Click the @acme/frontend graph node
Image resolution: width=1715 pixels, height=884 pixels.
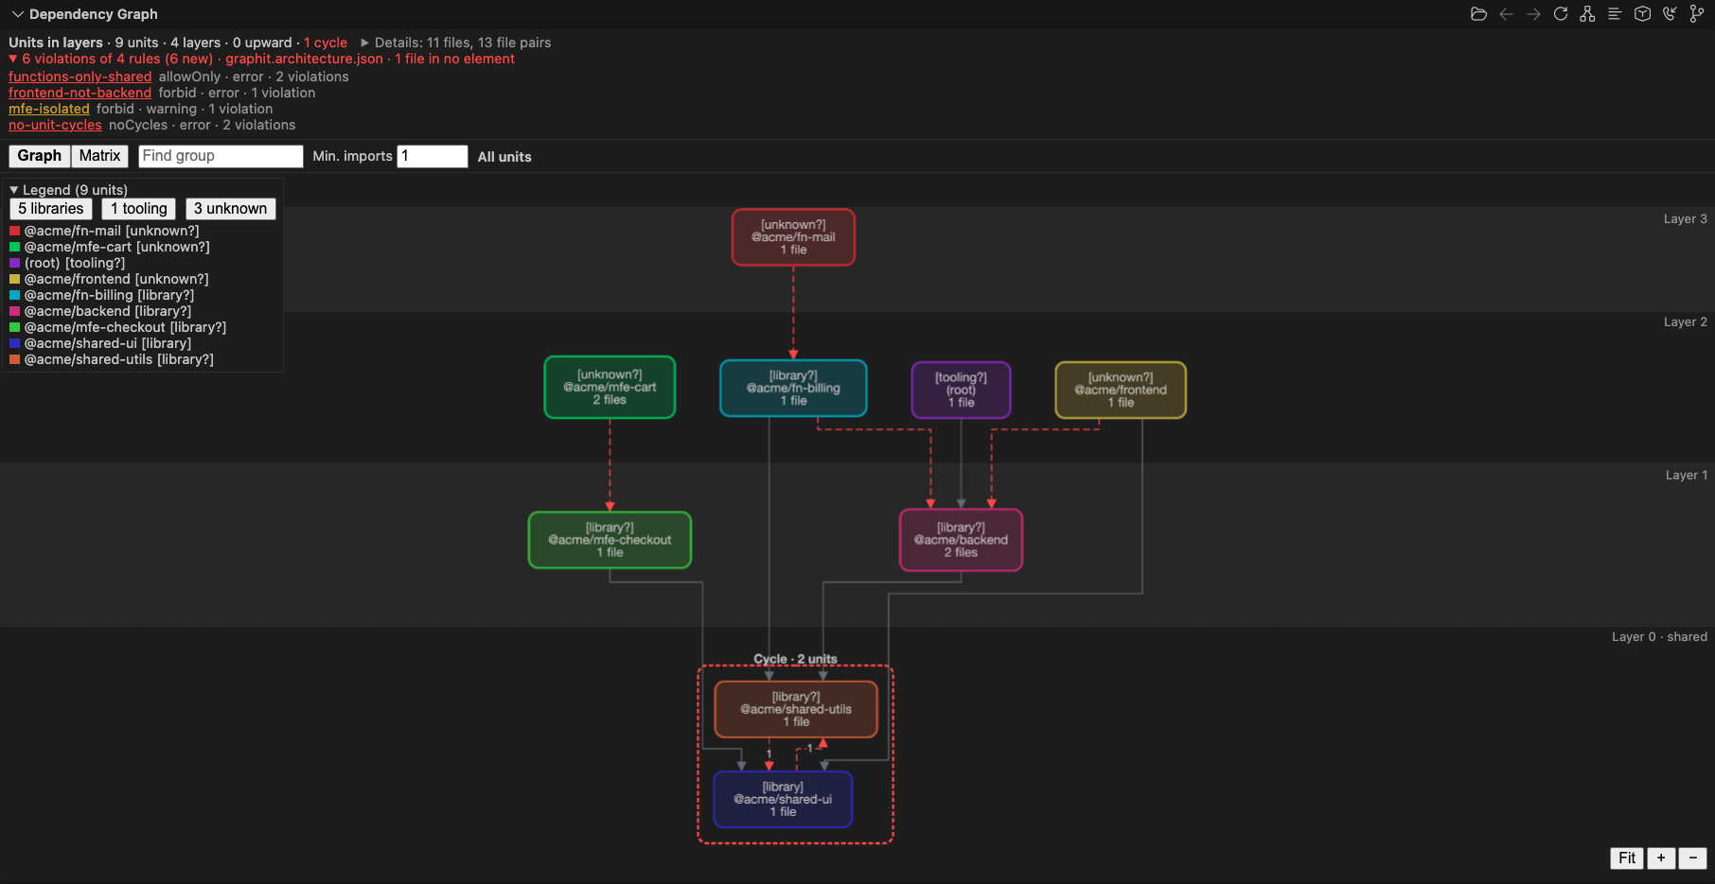point(1121,390)
